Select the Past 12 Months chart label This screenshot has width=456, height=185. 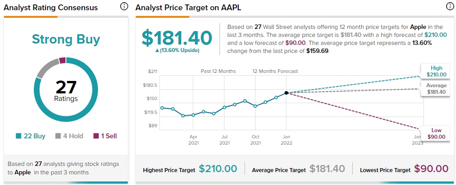coord(218,71)
